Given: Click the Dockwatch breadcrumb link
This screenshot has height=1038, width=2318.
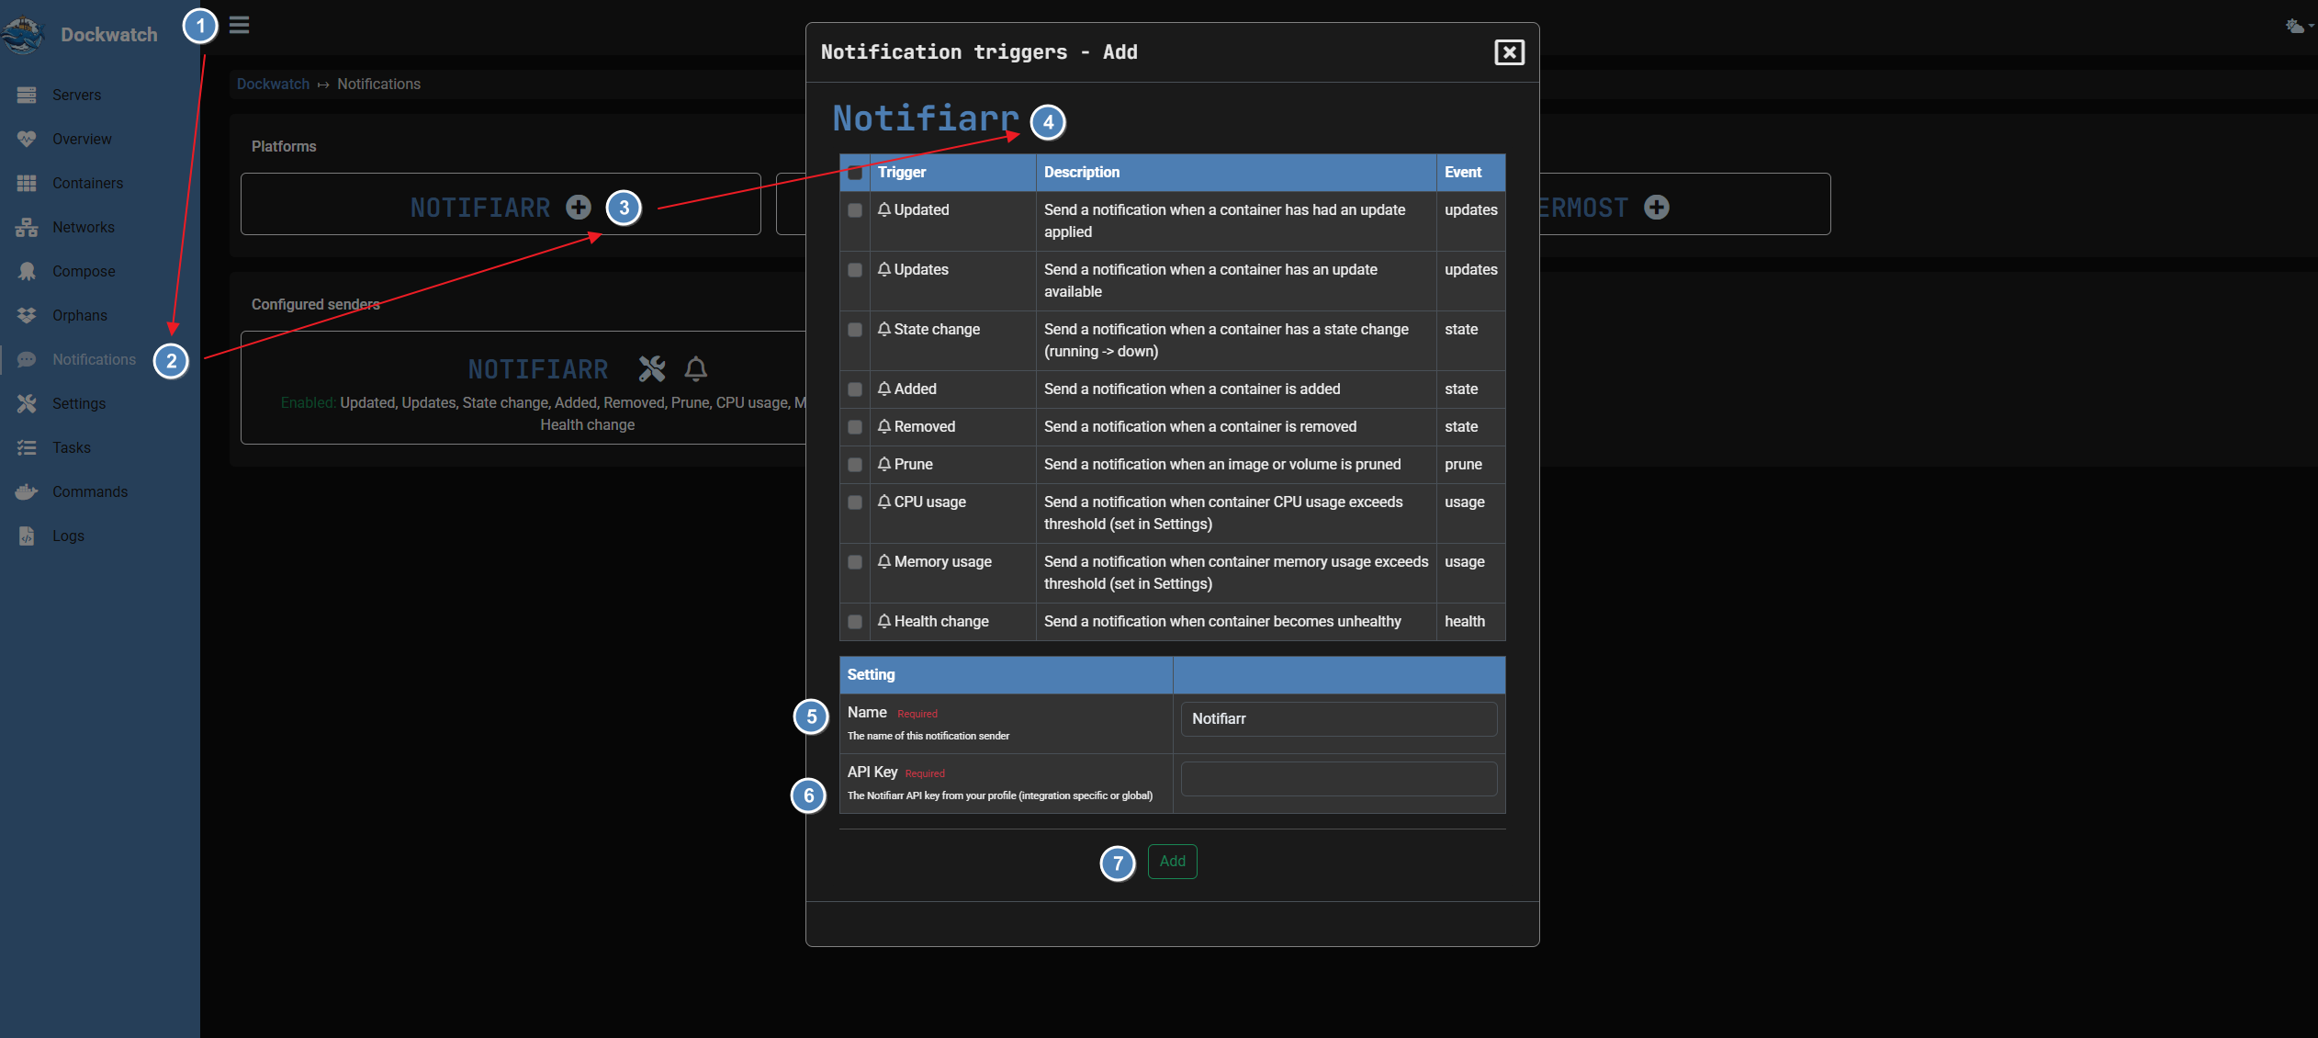Looking at the screenshot, I should click(x=273, y=84).
